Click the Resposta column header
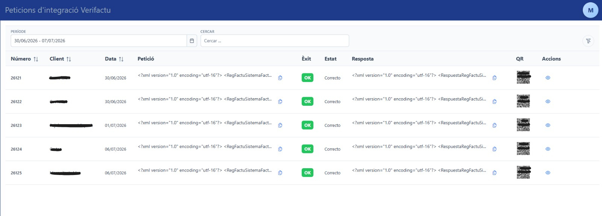This screenshot has height=216, width=602. [x=363, y=59]
